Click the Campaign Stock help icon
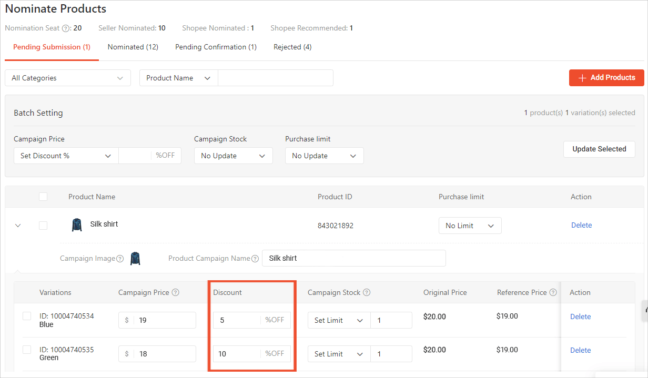Viewport: 648px width, 378px height. coord(367,292)
